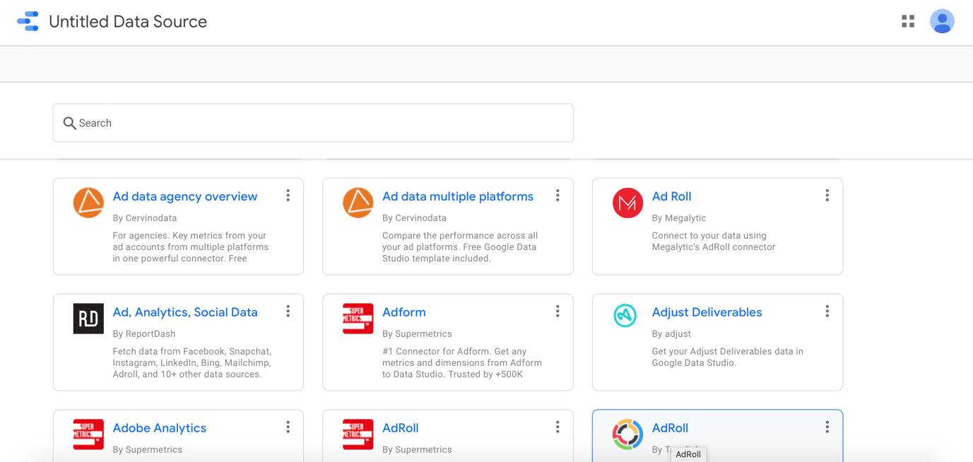Screen dimensions: 973x462
Task: Click the 'Get your Adjust Deliverables data' description
Action: pyautogui.click(x=727, y=357)
